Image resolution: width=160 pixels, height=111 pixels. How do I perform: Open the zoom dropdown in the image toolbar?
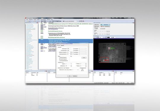pyautogui.click(x=102, y=37)
